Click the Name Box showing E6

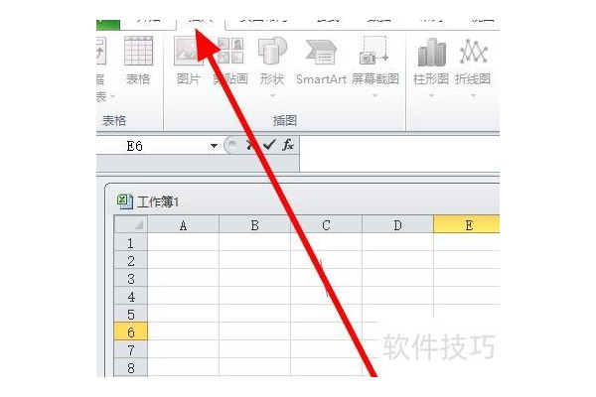(152, 146)
